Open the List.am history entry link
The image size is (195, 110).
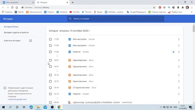[96, 102]
